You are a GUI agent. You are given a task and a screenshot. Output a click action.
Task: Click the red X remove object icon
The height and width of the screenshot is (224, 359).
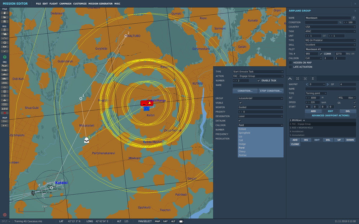[x=5, y=113]
